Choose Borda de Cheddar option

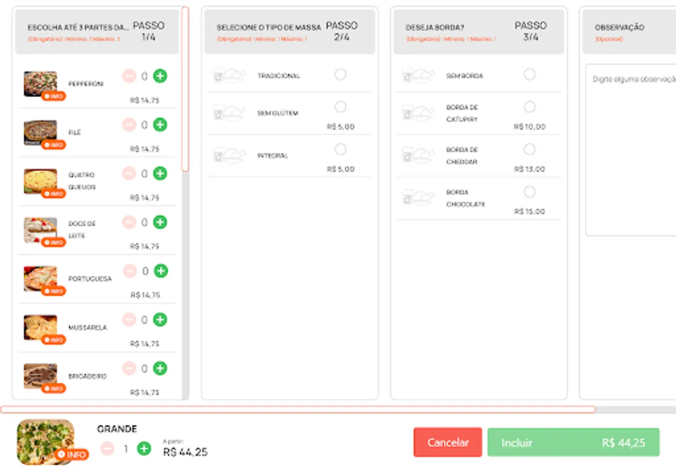click(530, 150)
